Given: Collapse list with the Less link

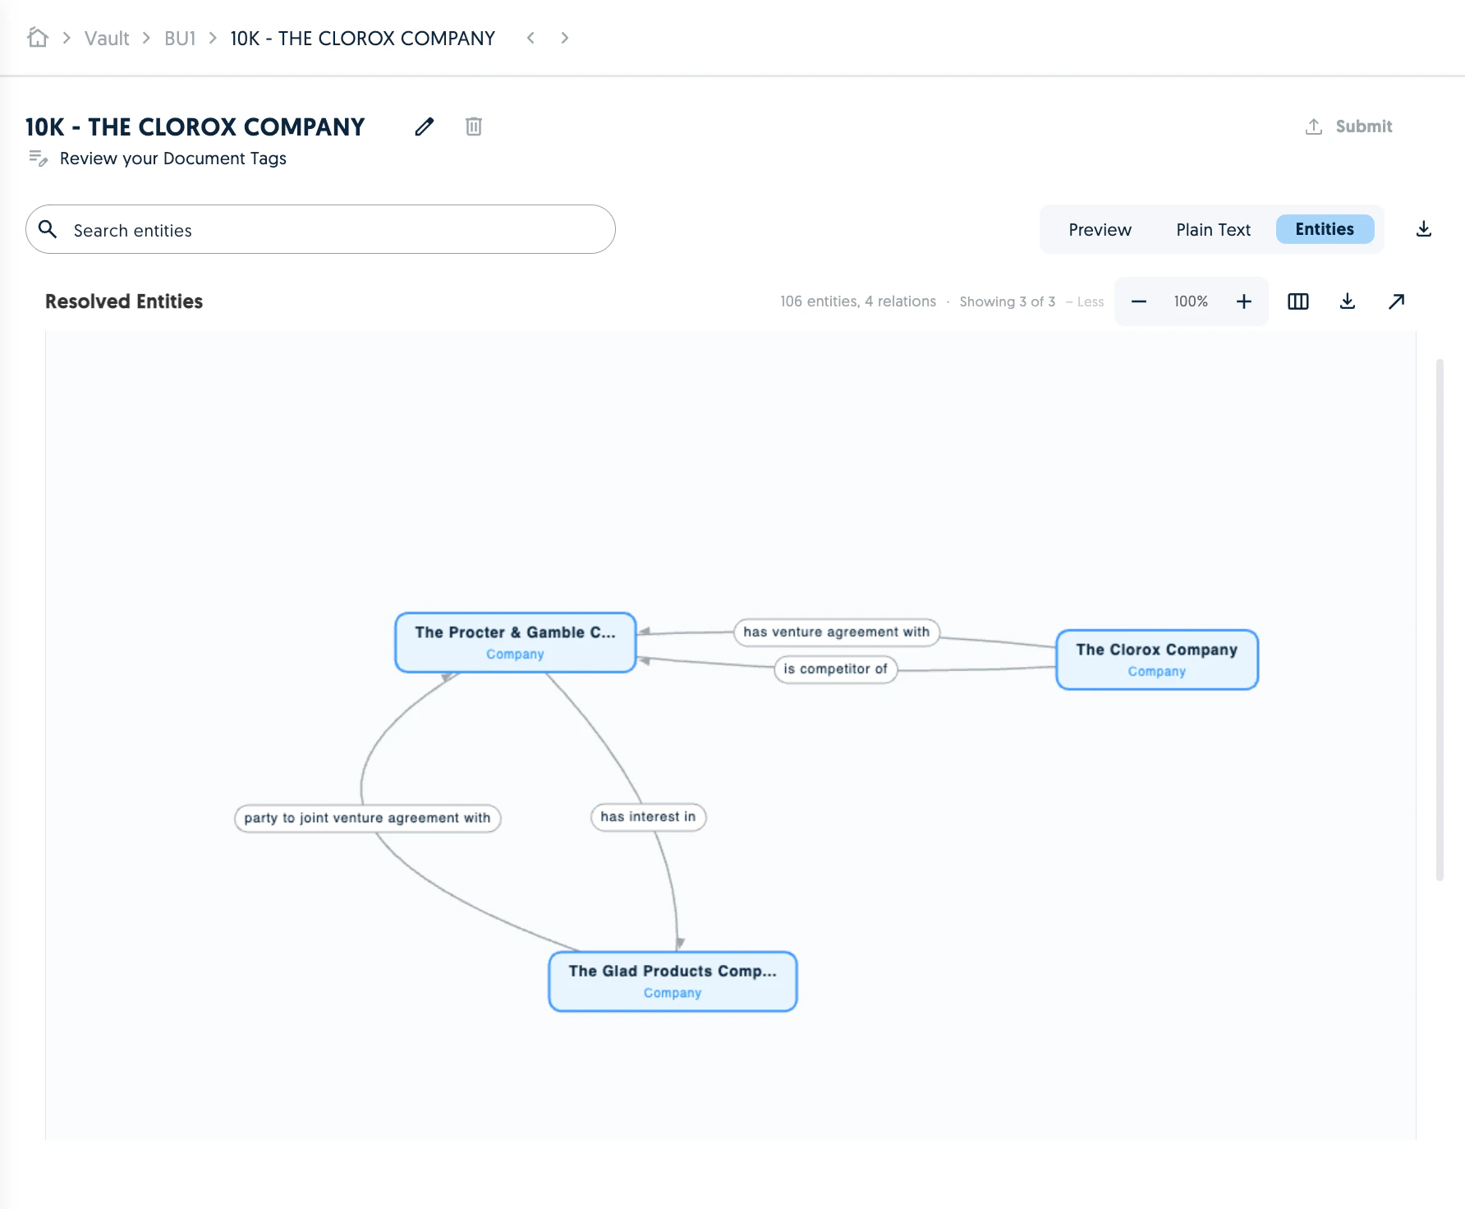Looking at the screenshot, I should pyautogui.click(x=1085, y=301).
